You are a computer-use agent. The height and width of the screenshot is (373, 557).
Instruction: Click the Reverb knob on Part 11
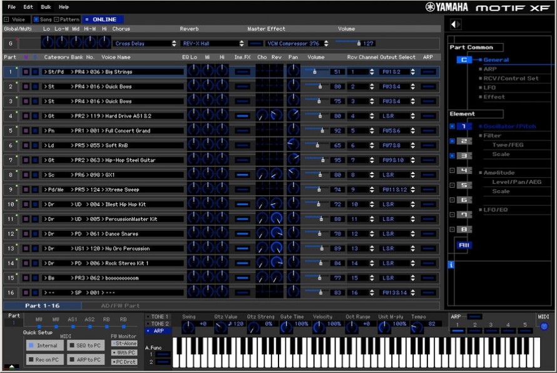point(276,219)
